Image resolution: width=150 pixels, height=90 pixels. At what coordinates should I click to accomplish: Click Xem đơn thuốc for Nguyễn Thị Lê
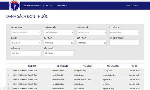[x=134, y=80]
